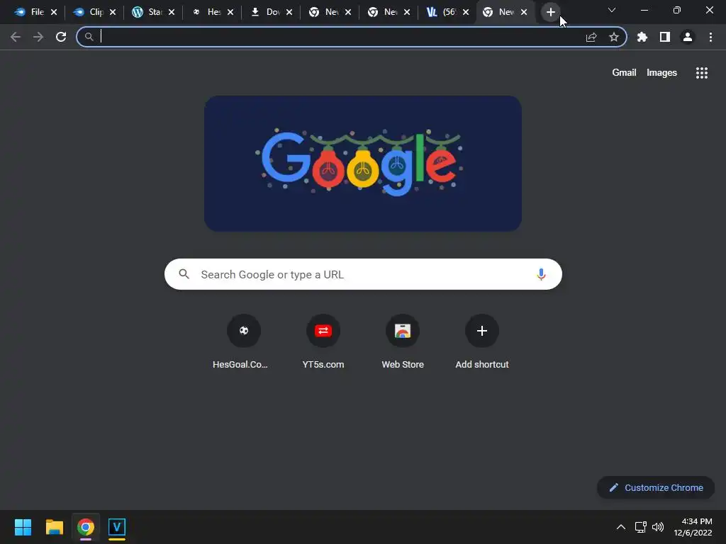Open Web Store shortcut tile

(403, 343)
